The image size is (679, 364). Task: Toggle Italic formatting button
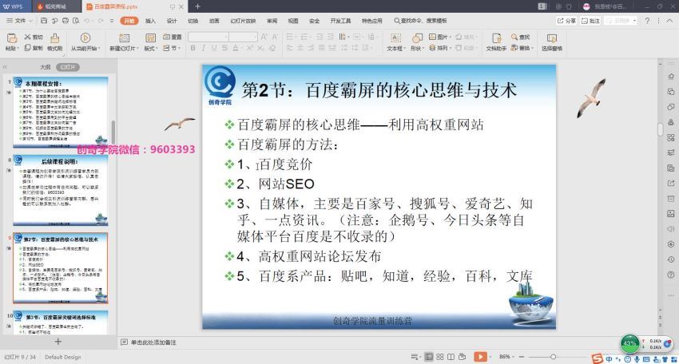point(204,48)
